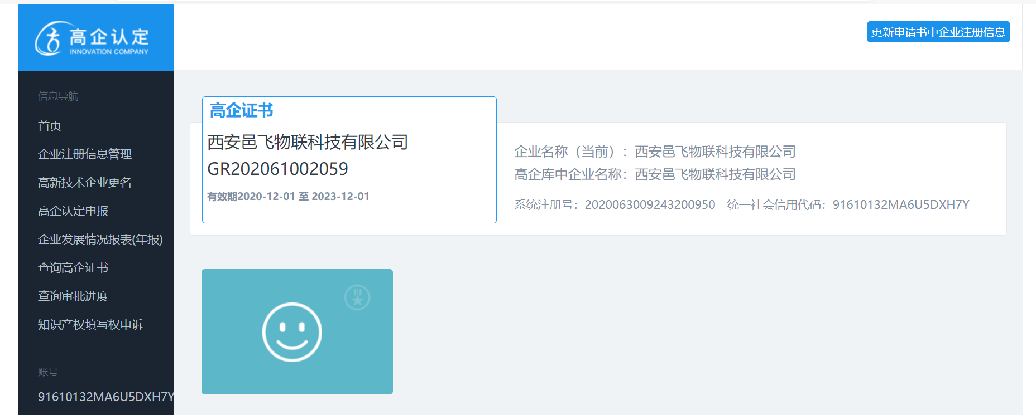Click certificate number GR202061002059
This screenshot has height=415, width=1036.
tap(277, 169)
